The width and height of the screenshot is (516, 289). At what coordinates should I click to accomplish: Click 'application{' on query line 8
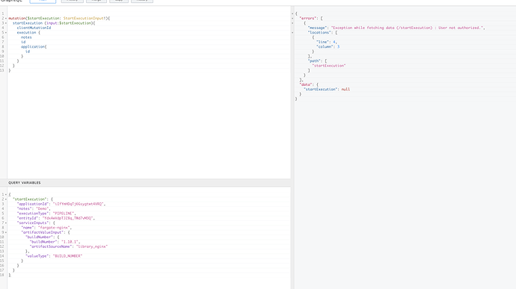34,47
